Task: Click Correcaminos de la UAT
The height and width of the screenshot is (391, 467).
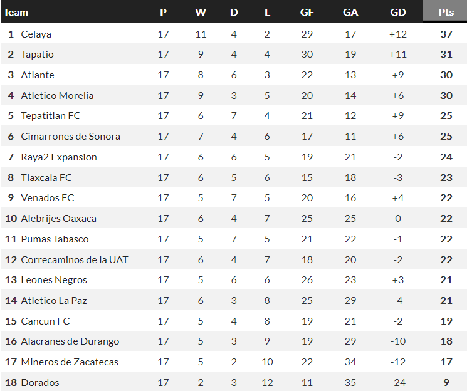Action: [x=75, y=259]
